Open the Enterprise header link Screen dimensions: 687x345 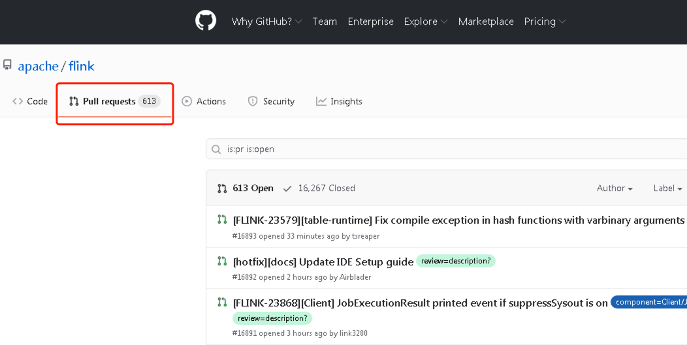click(x=371, y=22)
